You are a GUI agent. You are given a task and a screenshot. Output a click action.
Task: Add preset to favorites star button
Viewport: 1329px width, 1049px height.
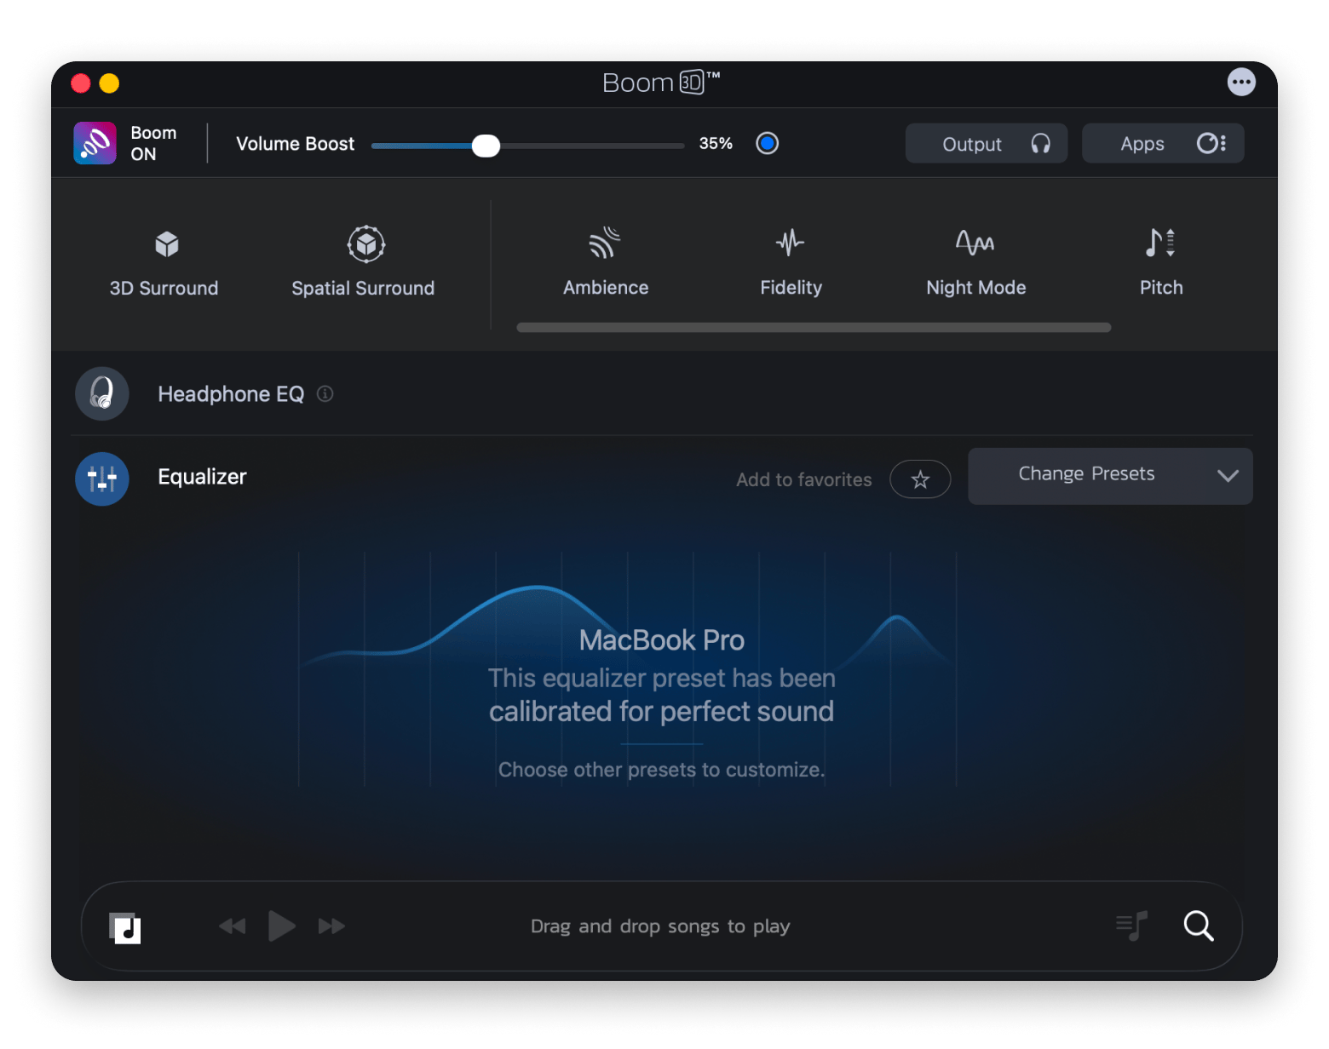pyautogui.click(x=920, y=479)
